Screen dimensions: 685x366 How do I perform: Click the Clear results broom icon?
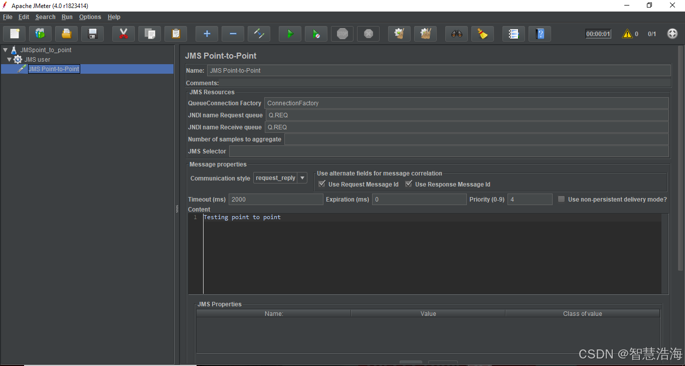point(400,34)
